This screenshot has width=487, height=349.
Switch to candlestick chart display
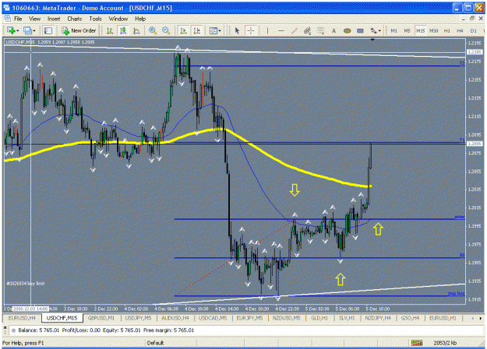click(123, 30)
